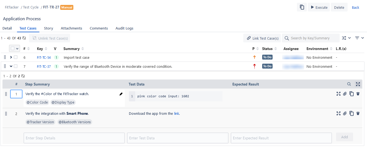Refresh the 43 test cases list

[x=24, y=38]
